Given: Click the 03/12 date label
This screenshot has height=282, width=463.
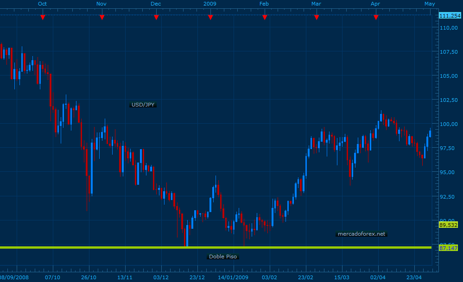Looking at the screenshot, I should (161, 277).
